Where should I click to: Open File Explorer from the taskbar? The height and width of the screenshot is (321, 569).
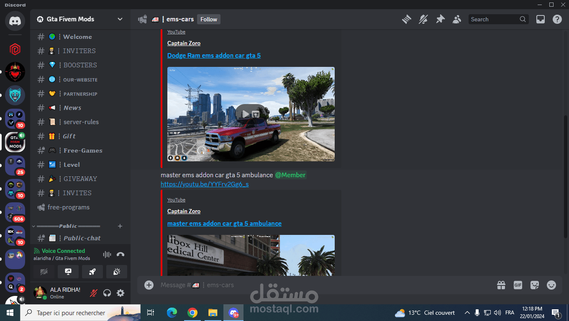click(213, 313)
